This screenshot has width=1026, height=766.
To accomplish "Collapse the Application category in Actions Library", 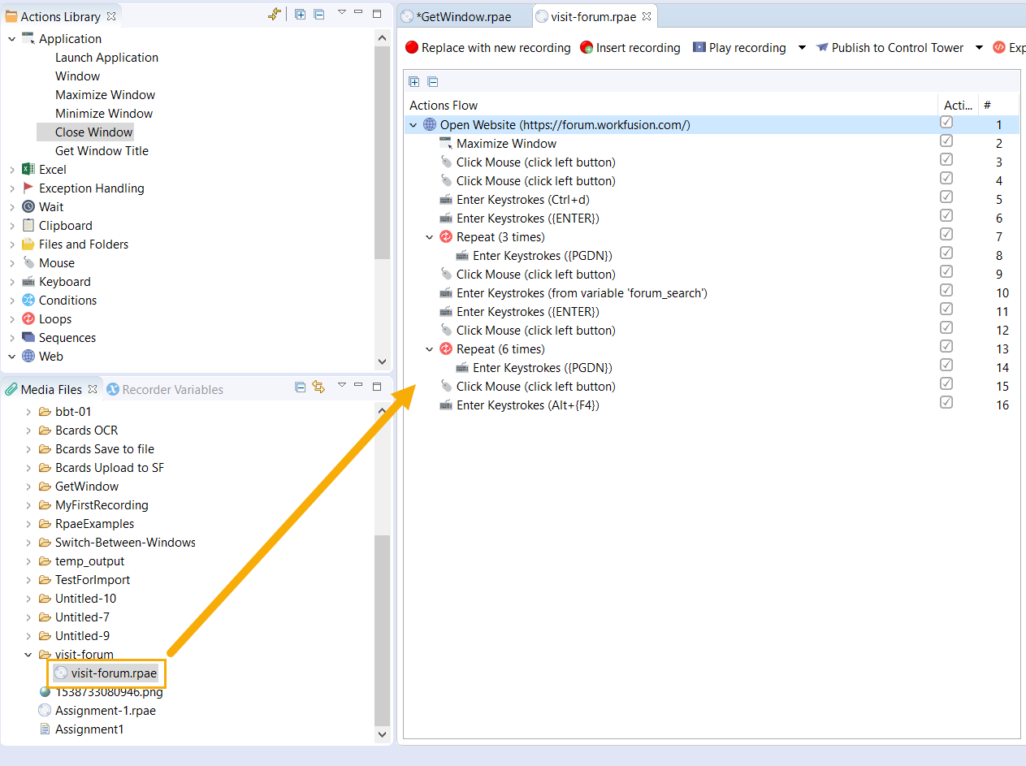I will point(11,38).
